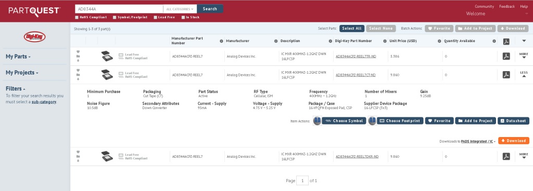Click download arrow icon in AD8344ACPZ-REEL7DKR-ND row

point(78,161)
